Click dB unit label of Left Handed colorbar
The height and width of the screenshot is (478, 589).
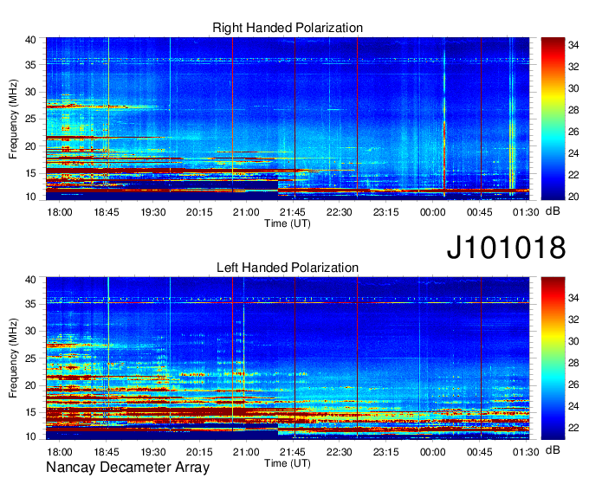click(553, 451)
